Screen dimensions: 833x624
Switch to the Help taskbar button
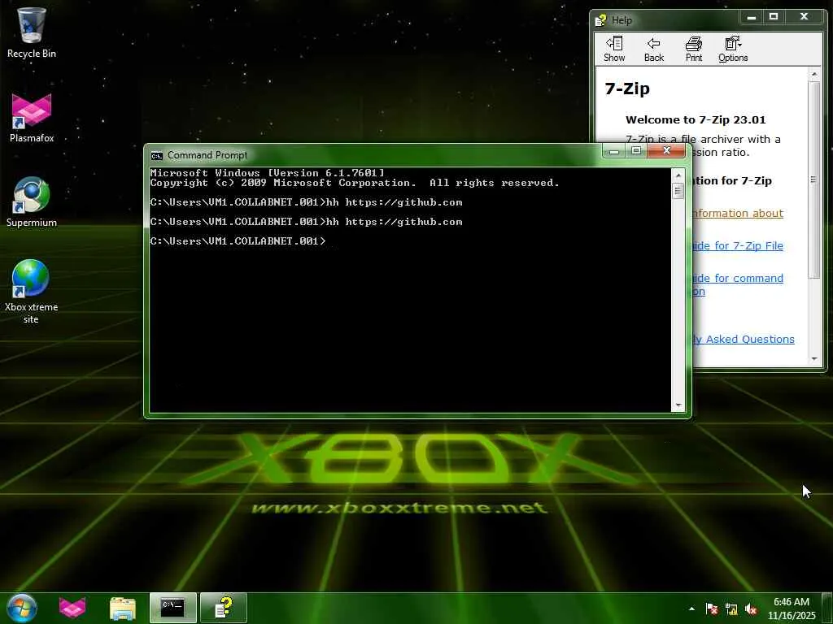(x=224, y=608)
